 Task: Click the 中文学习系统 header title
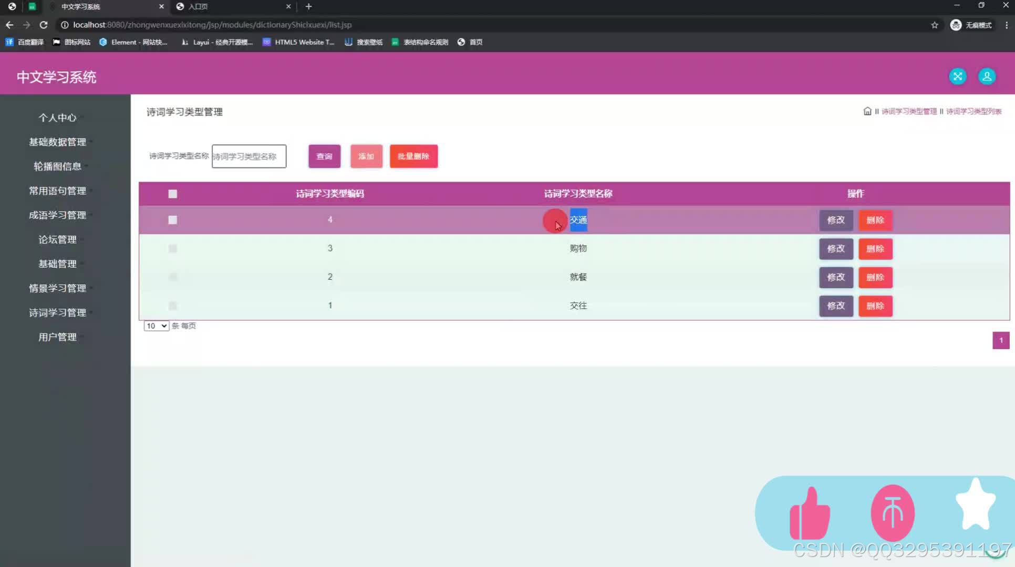[x=56, y=77]
